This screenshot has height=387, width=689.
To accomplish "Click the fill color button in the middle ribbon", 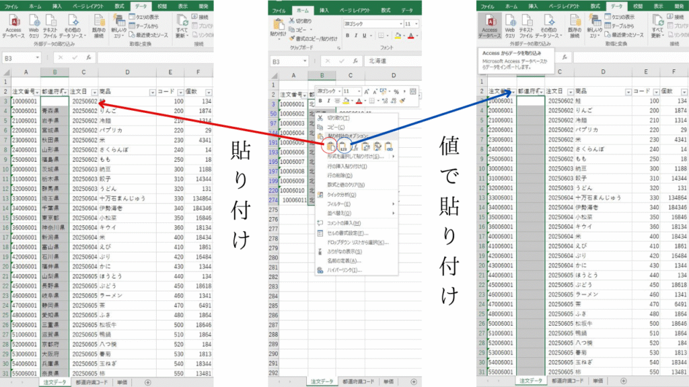I will point(398,36).
